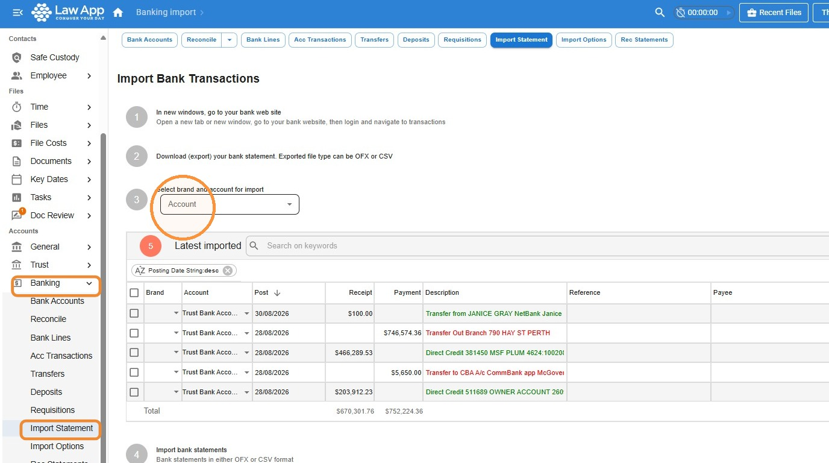Click the File Costs dollar icon
Screen dimensions: 829x463
coord(17,143)
